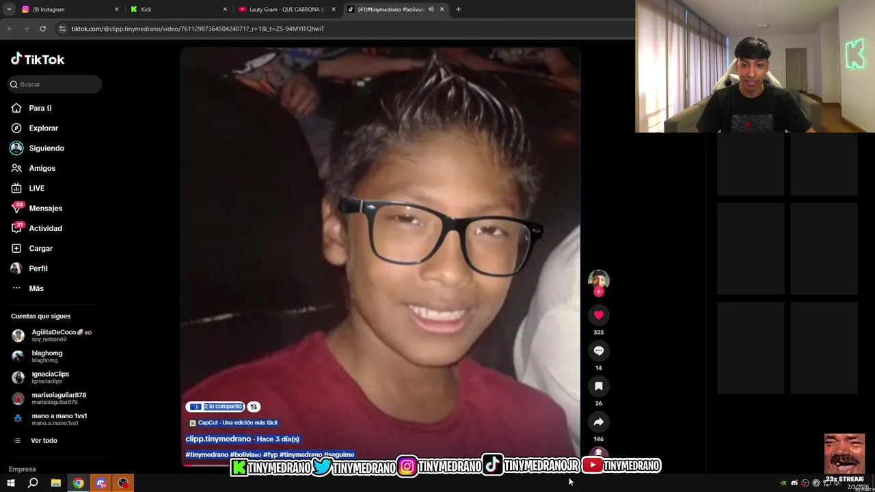Image resolution: width=875 pixels, height=492 pixels.
Task: Open the CapCut edición más fácil tag
Action: click(x=233, y=423)
